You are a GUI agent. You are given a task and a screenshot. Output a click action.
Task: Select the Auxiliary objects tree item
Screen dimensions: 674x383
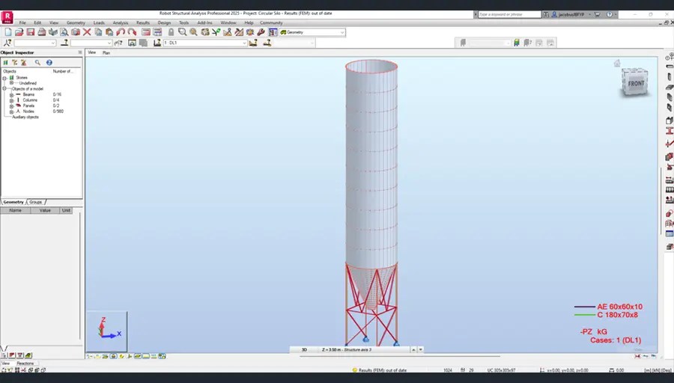(25, 117)
